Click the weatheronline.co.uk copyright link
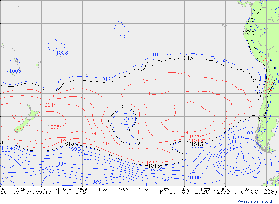The height and width of the screenshot is (204, 279). click(255, 201)
